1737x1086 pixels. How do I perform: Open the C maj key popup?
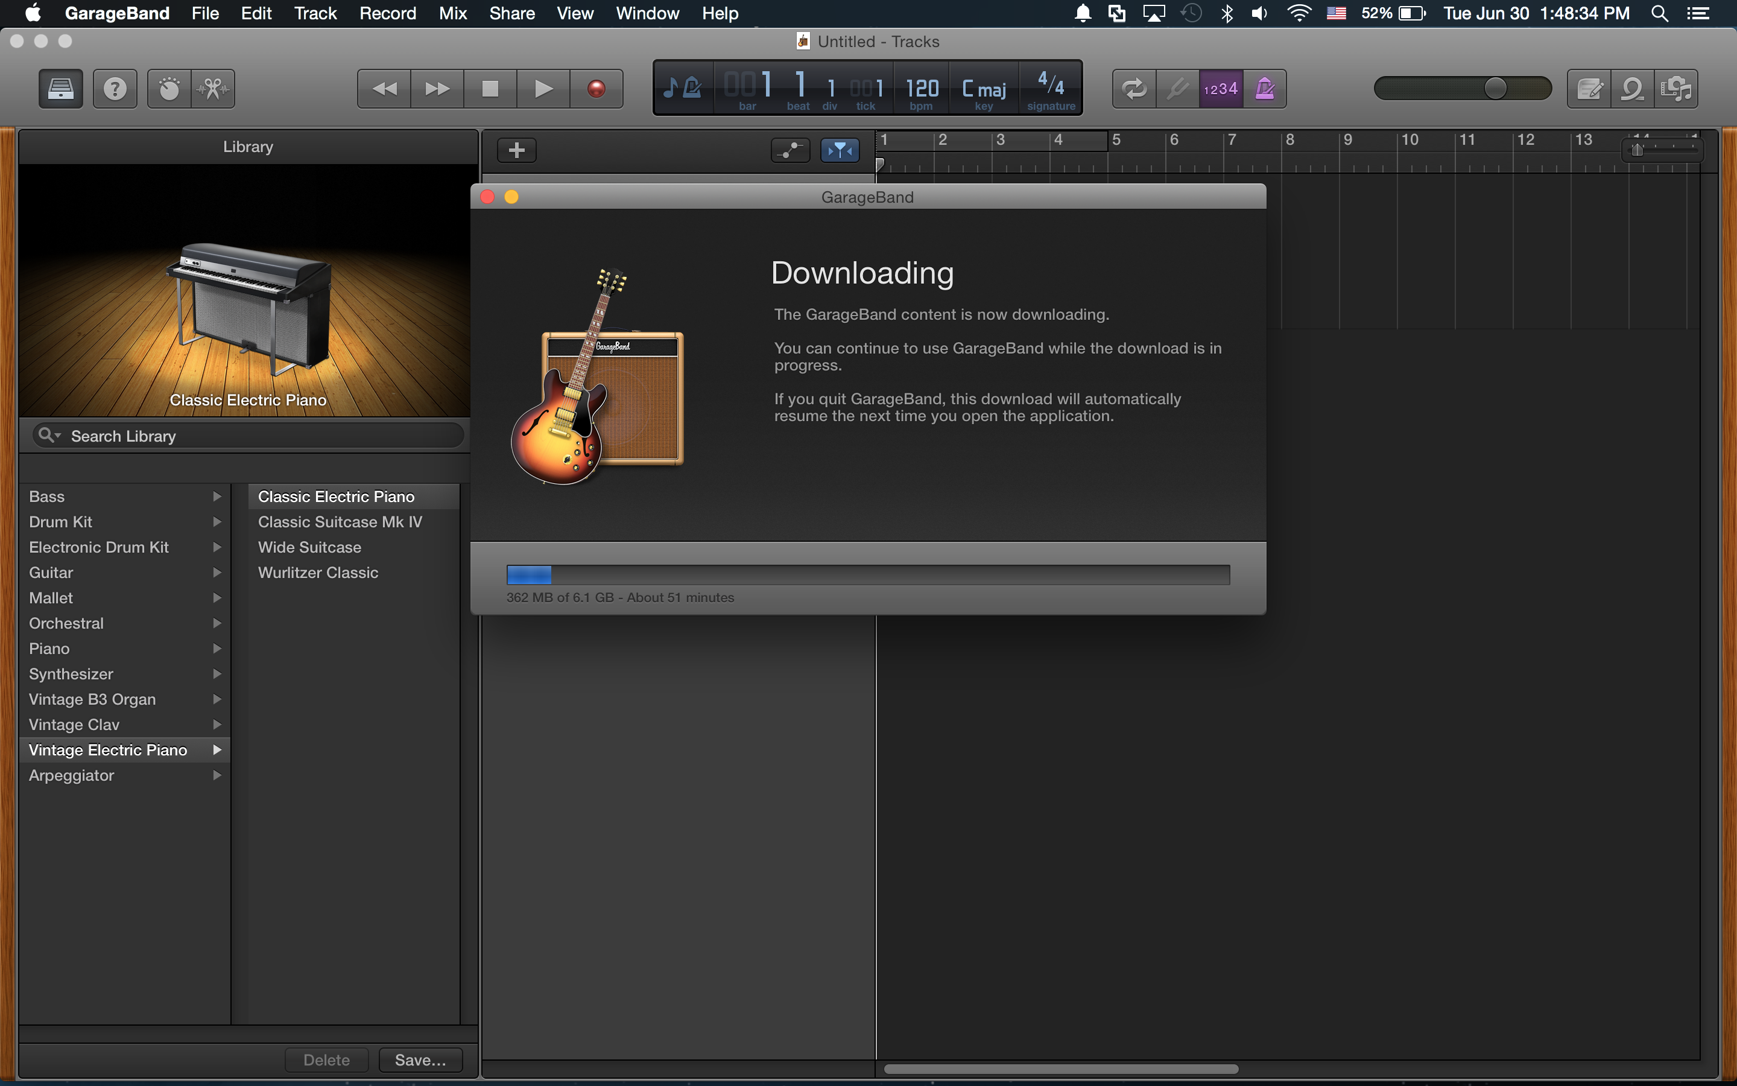coord(984,91)
